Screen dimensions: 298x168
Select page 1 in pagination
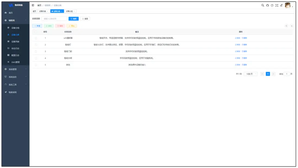(268, 74)
